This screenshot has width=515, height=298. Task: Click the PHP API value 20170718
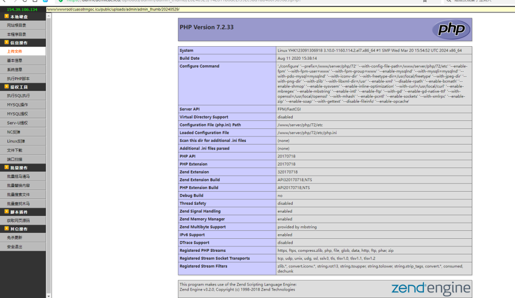coord(286,156)
